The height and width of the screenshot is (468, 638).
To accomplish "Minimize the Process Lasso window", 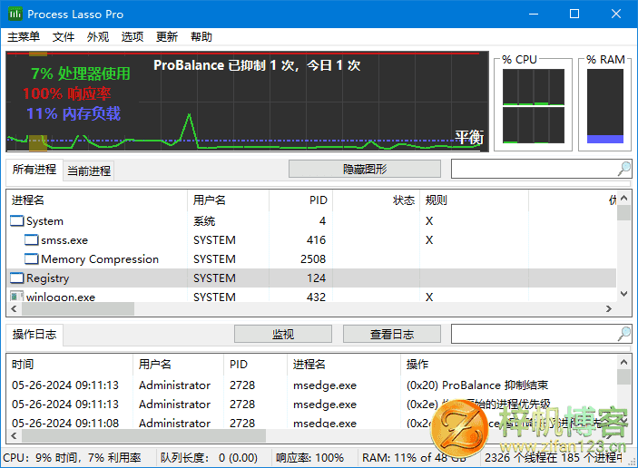I will (x=534, y=15).
